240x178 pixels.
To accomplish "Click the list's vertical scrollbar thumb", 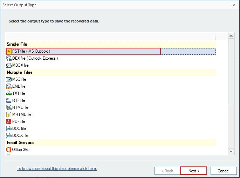I will (x=231, y=71).
